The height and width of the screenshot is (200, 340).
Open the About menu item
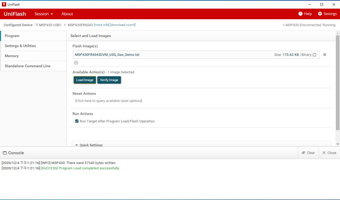click(x=67, y=14)
